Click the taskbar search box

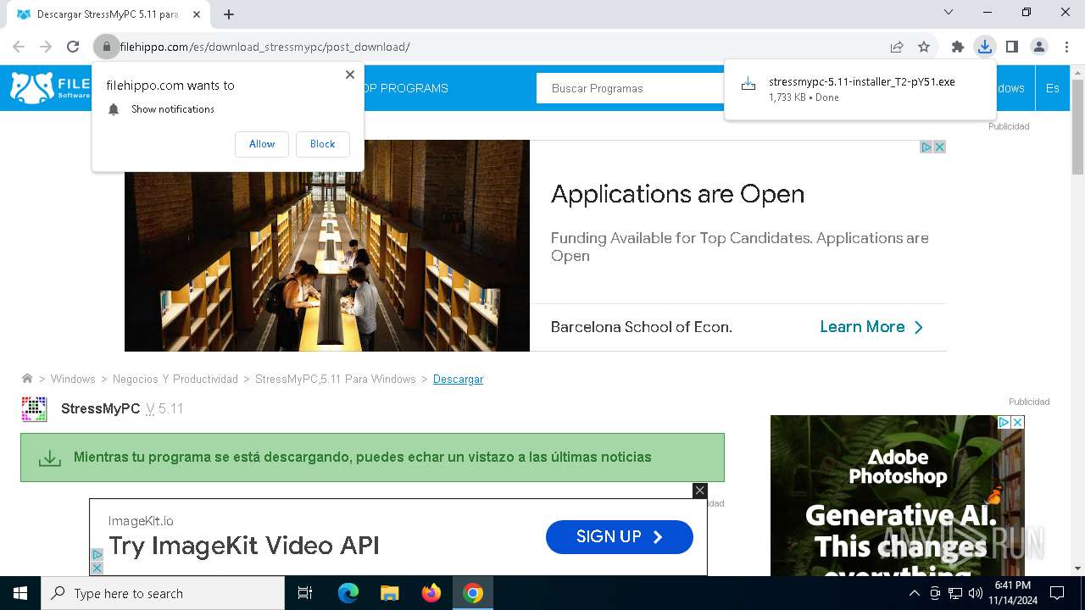[x=163, y=593]
